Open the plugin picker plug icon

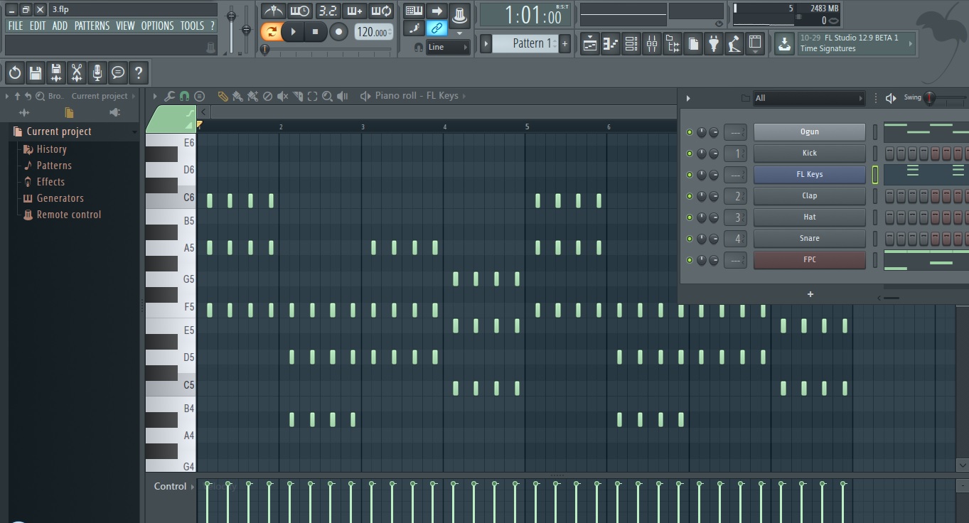(x=714, y=44)
